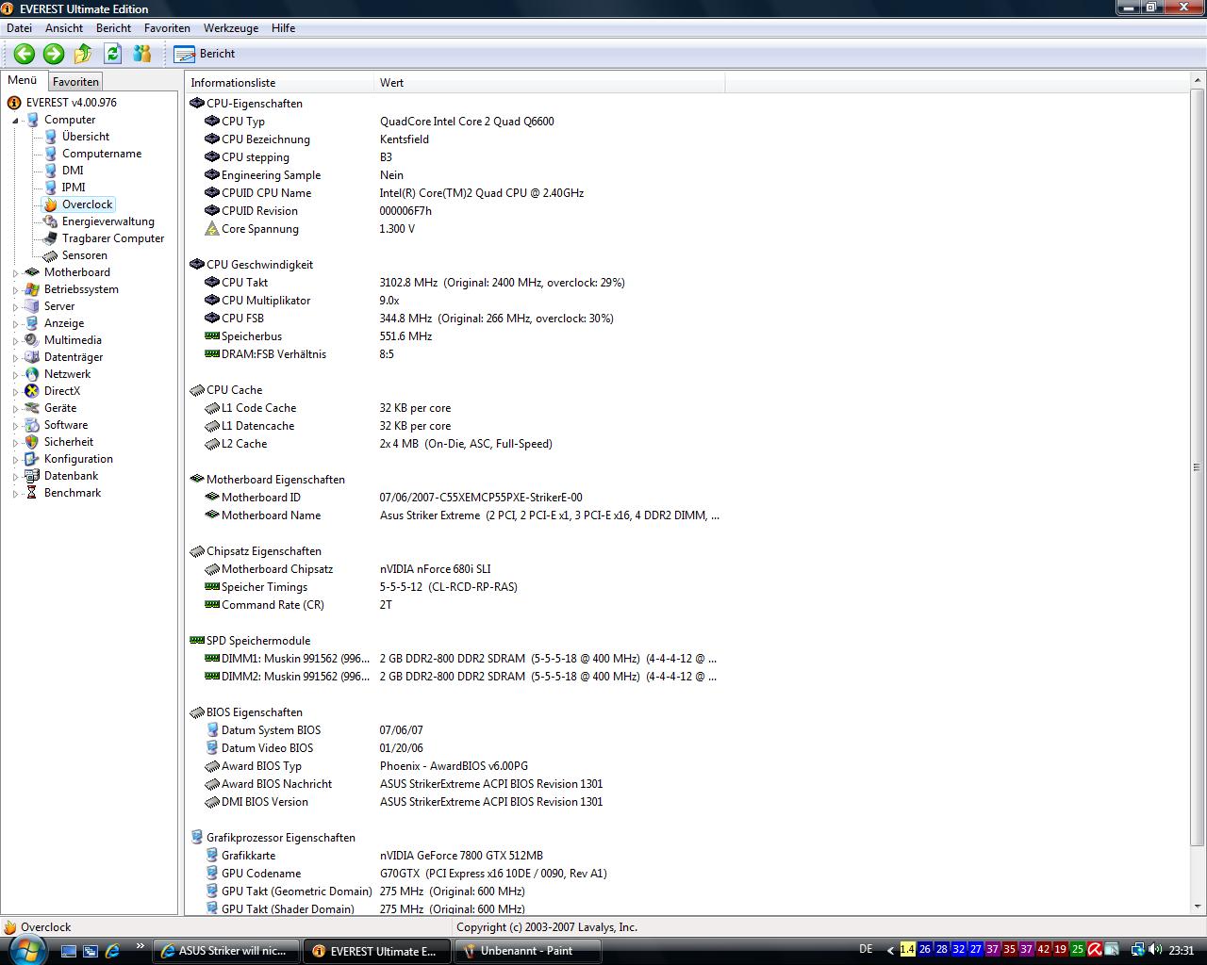The width and height of the screenshot is (1207, 965).
Task: Expand the Anzeige tree node
Action: coord(15,324)
